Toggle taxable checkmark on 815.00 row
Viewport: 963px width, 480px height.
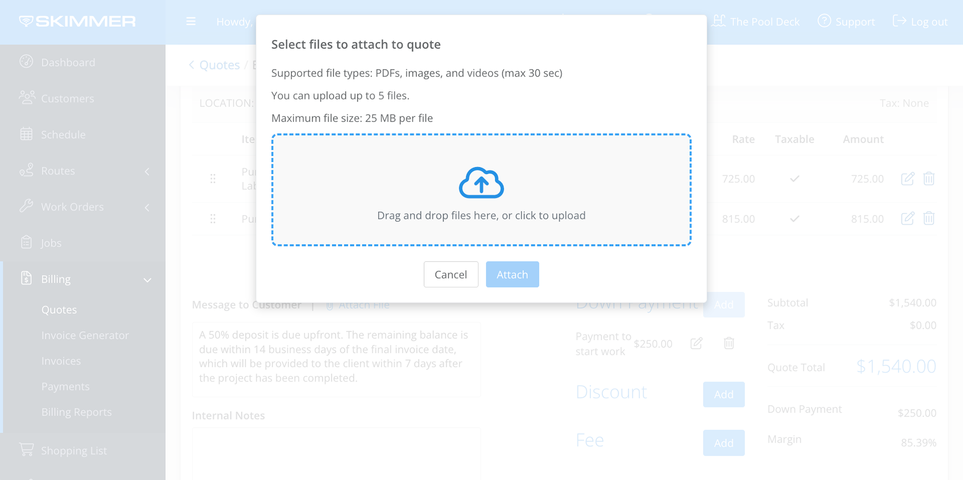795,219
